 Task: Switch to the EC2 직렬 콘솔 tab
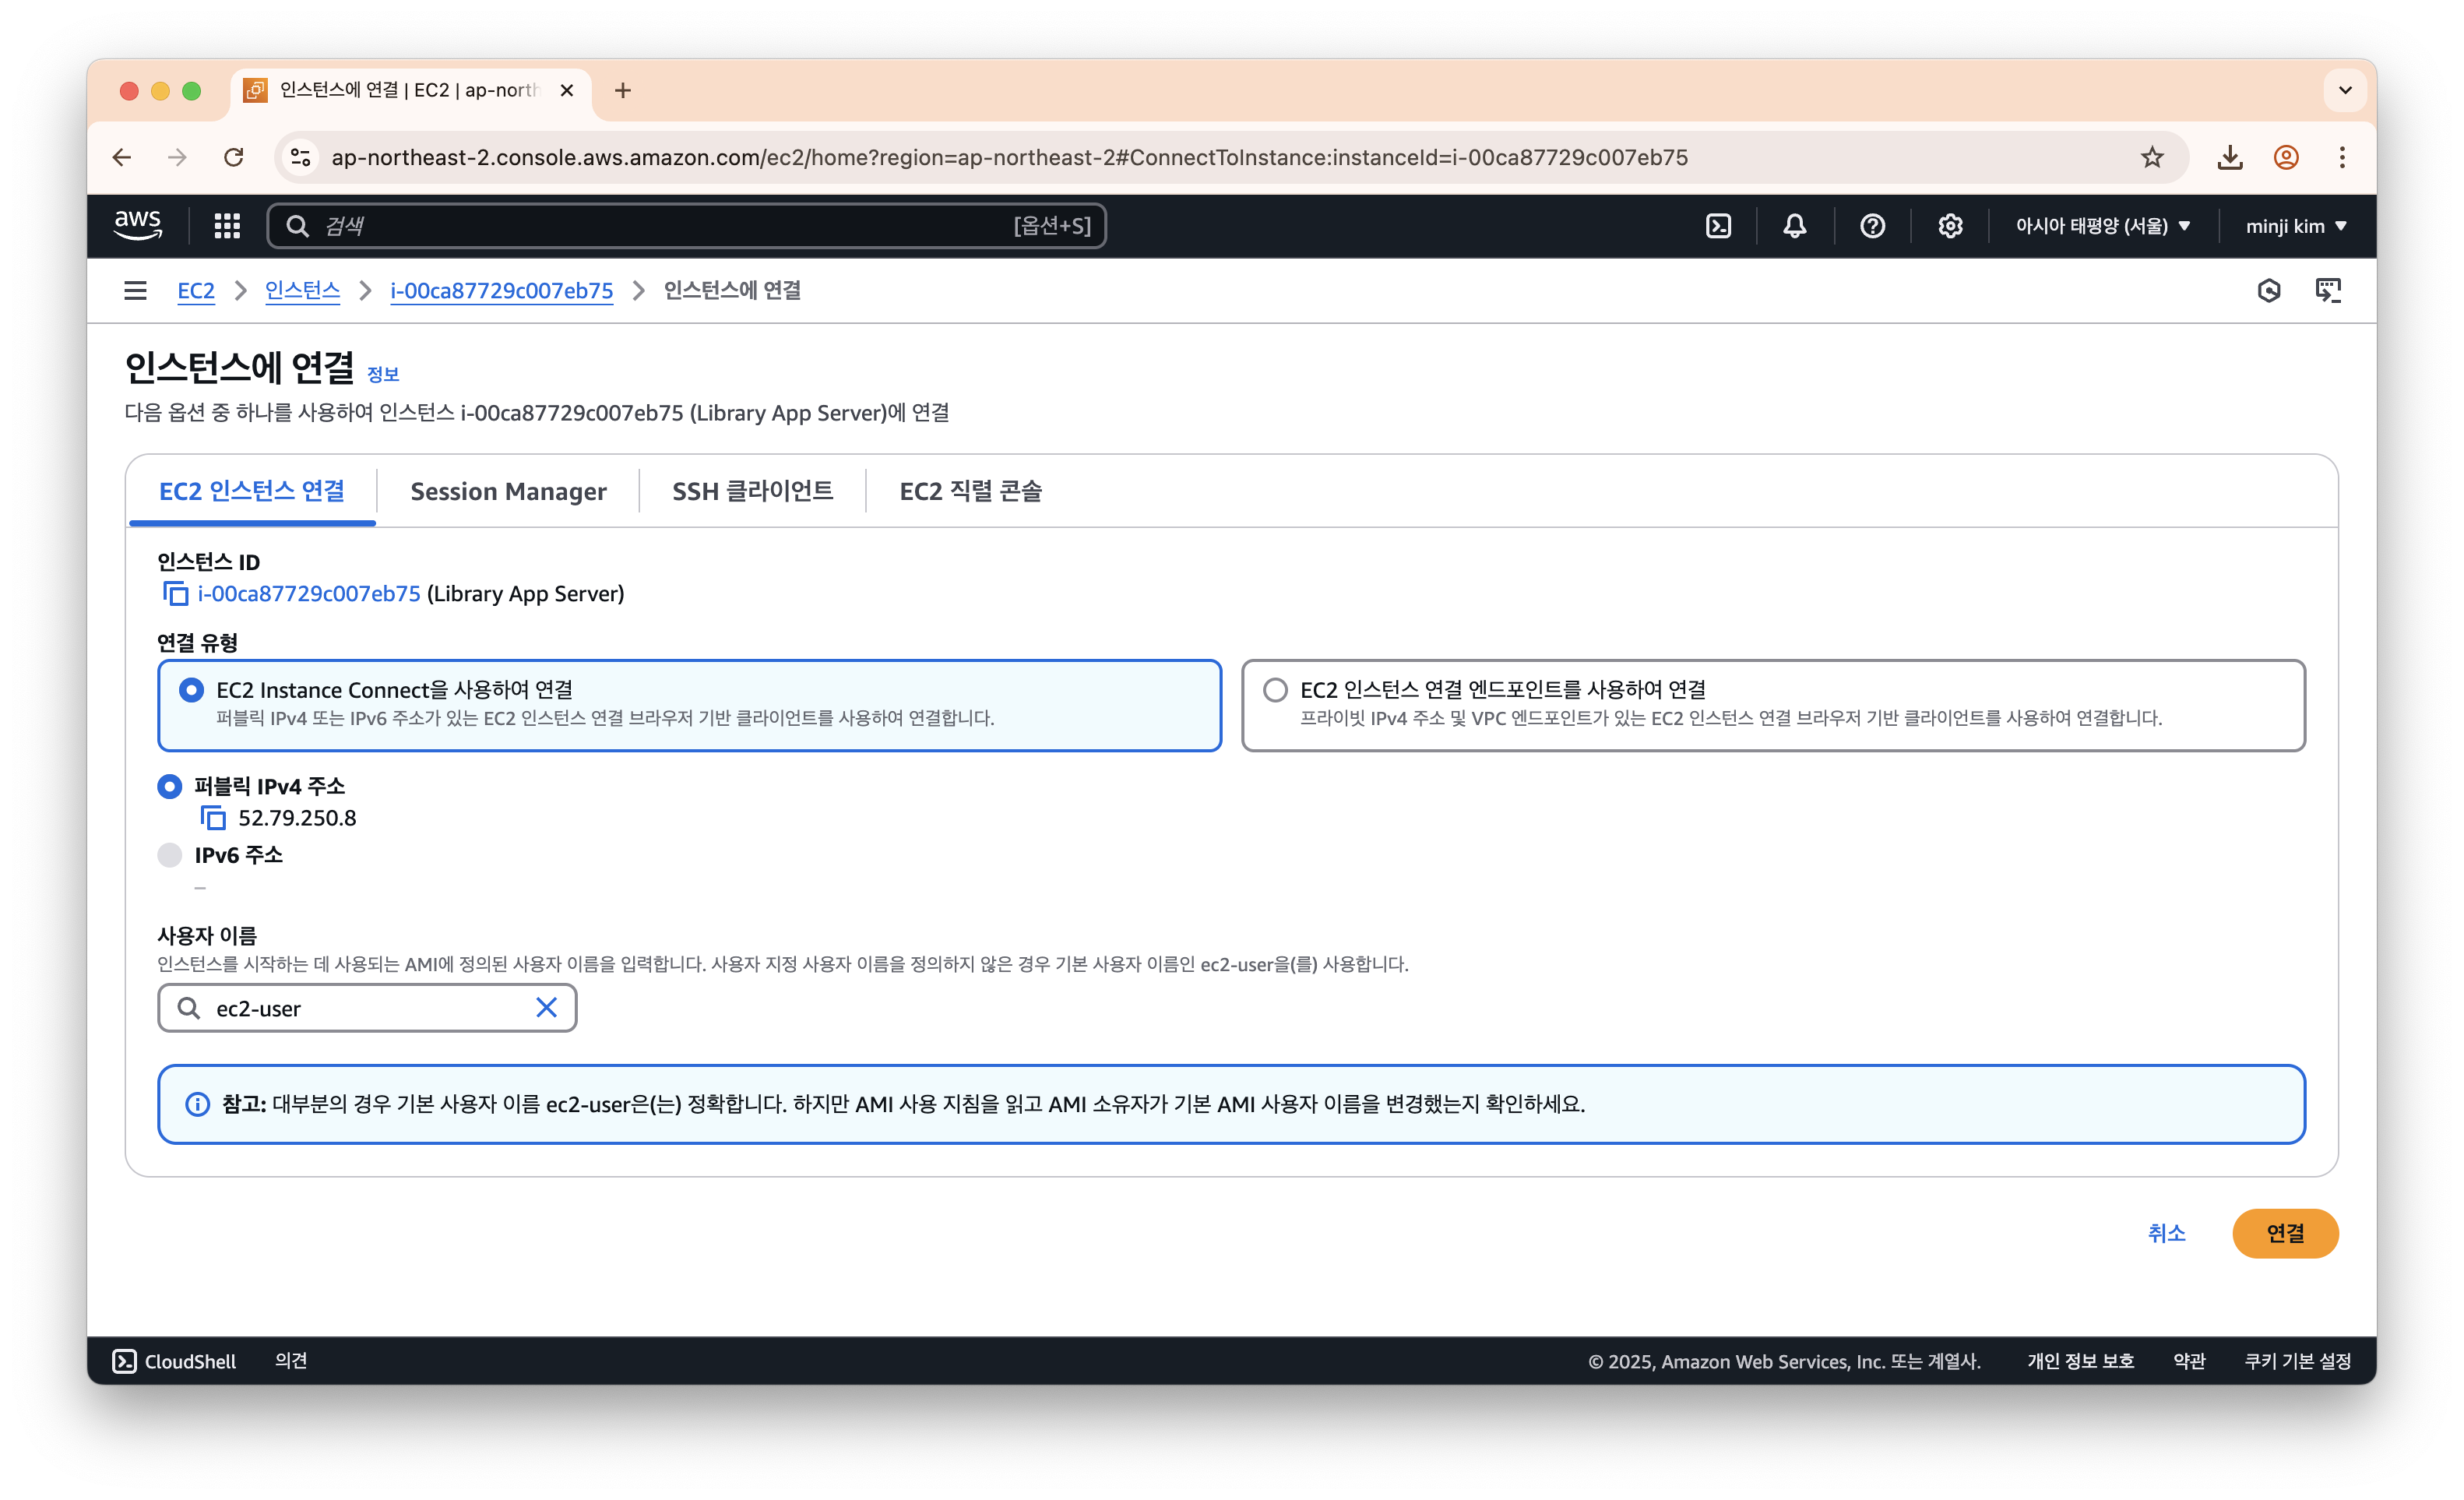(970, 491)
